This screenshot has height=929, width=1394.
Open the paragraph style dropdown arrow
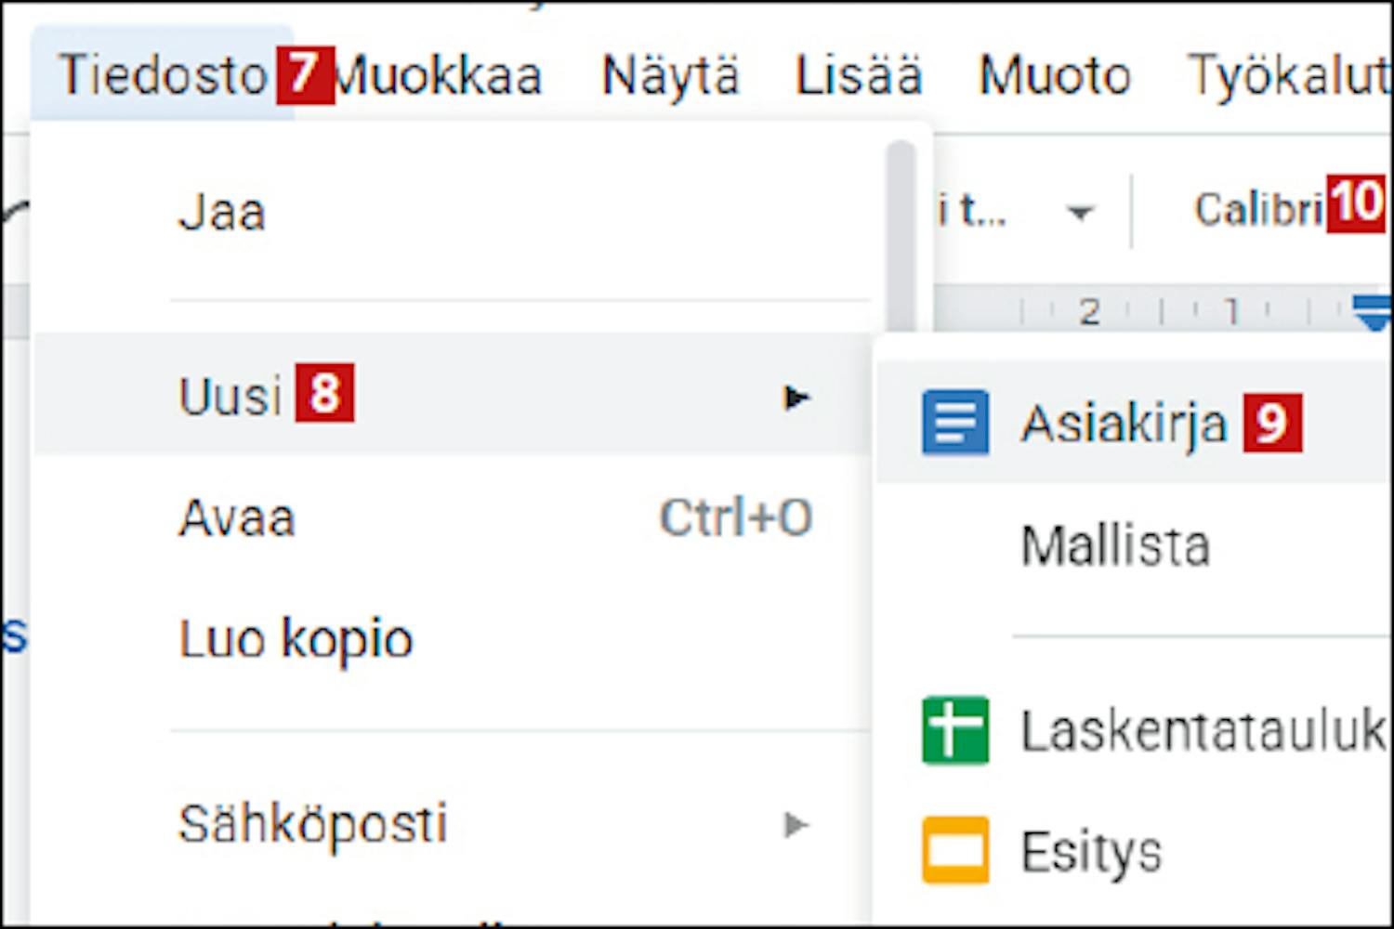(1079, 214)
